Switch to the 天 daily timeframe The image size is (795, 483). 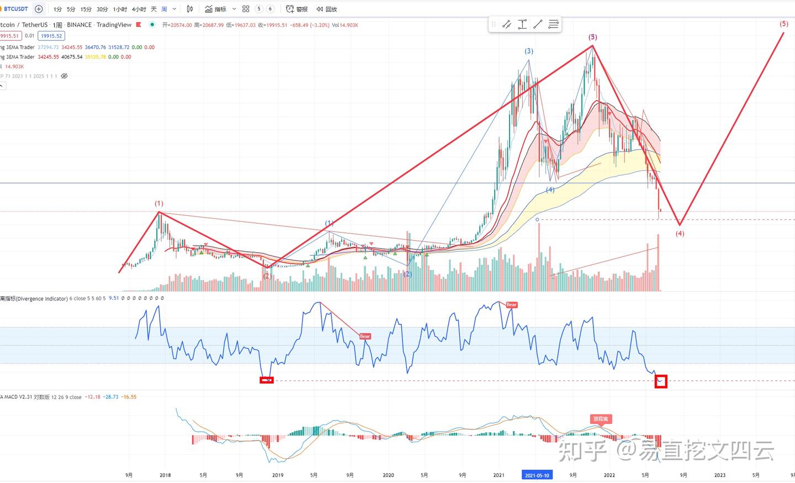(x=153, y=9)
